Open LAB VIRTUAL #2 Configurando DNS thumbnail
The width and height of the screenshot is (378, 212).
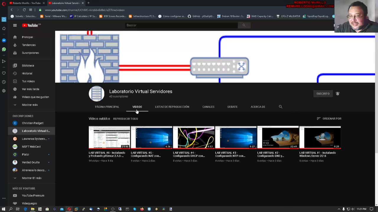(278, 137)
